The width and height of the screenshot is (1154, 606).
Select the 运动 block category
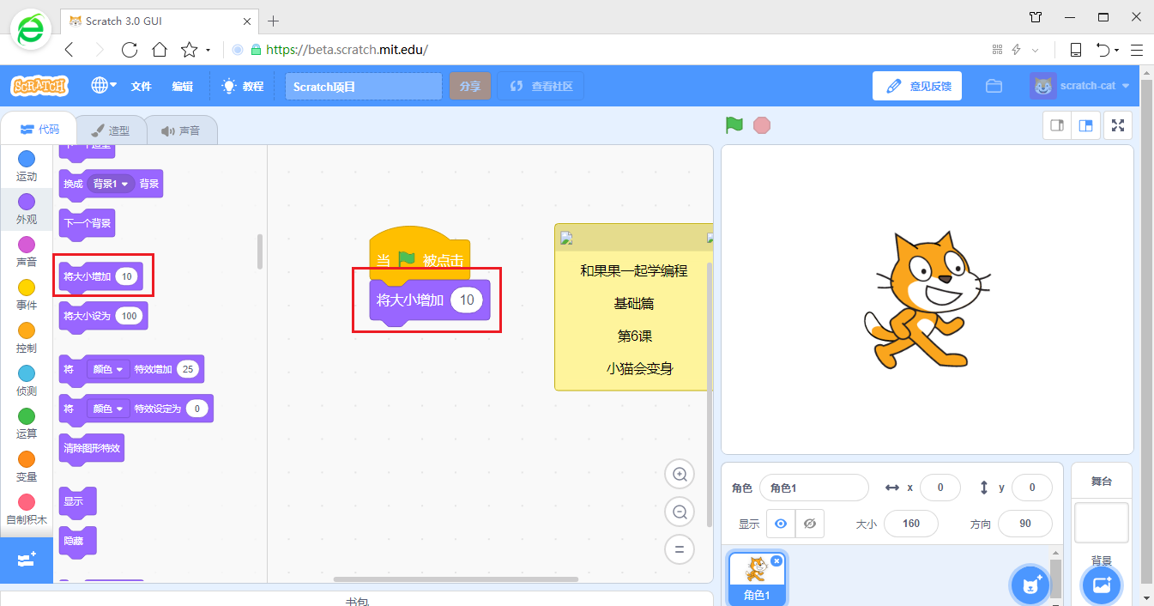click(x=27, y=167)
